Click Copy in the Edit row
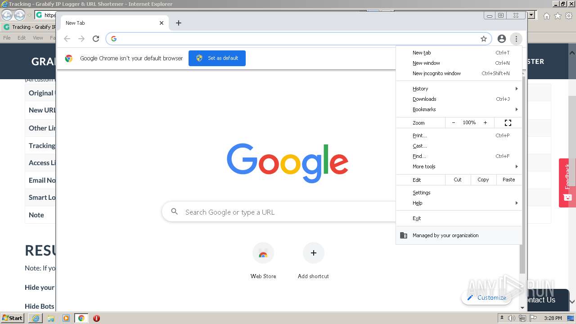Viewport: 576px width, 324px height. pos(483,180)
